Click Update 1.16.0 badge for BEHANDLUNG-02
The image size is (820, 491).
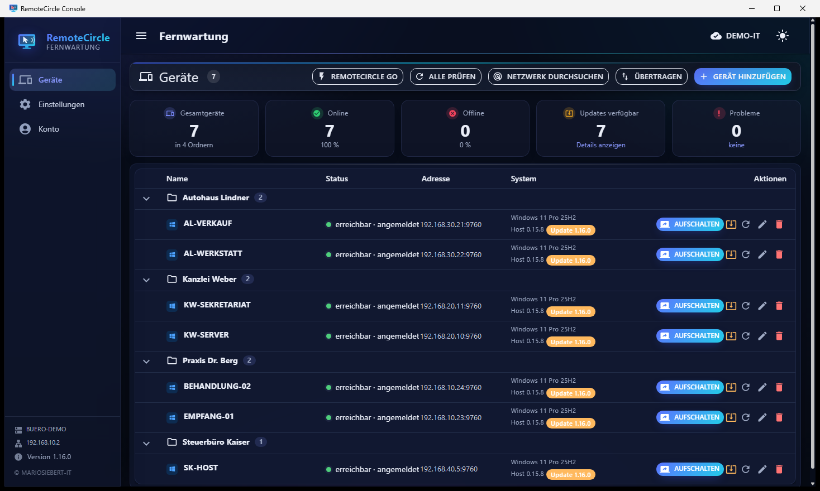(571, 393)
